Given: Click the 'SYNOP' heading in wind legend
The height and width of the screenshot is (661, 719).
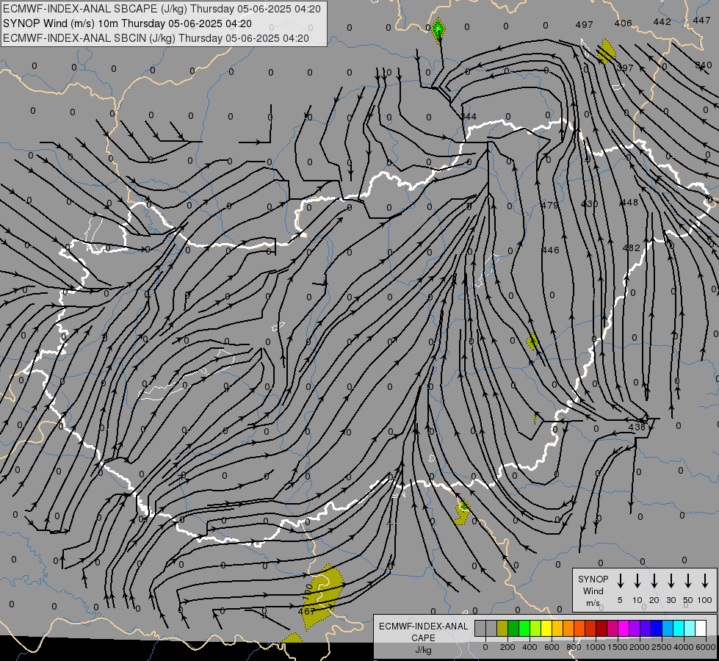Looking at the screenshot, I should tap(593, 579).
